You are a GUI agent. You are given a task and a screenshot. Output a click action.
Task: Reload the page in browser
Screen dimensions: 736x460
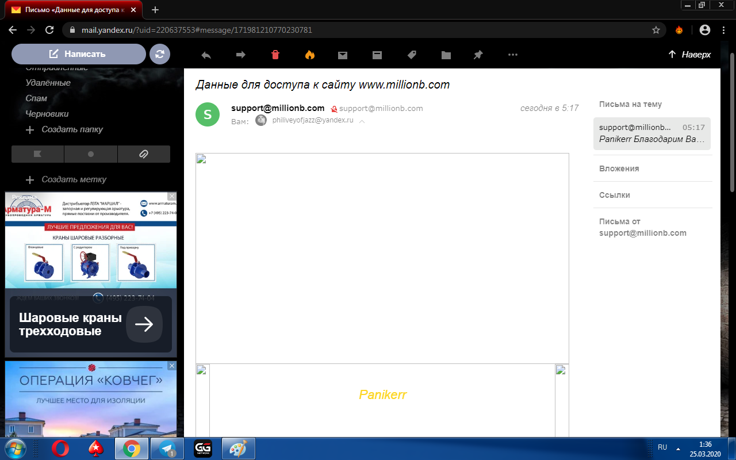(x=49, y=30)
